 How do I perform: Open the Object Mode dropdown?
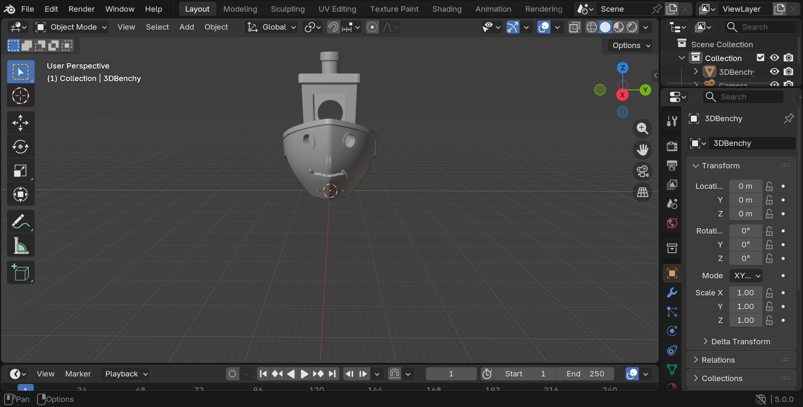pos(71,27)
